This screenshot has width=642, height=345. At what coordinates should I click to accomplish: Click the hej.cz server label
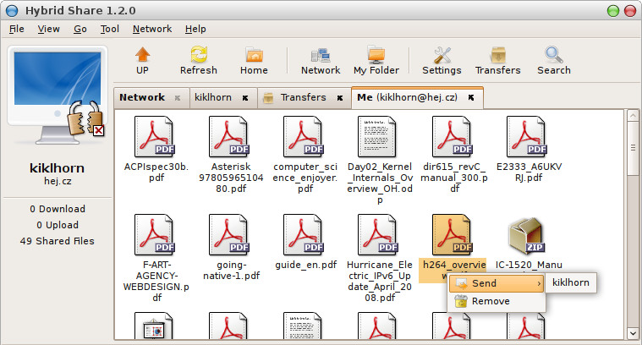coord(58,181)
